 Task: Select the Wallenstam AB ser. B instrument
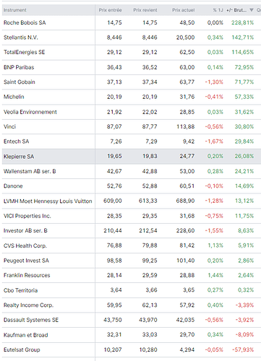(30, 171)
